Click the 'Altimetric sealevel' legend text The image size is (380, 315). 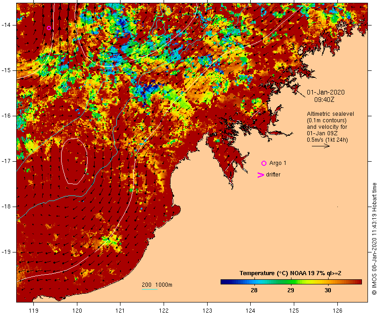330,114
